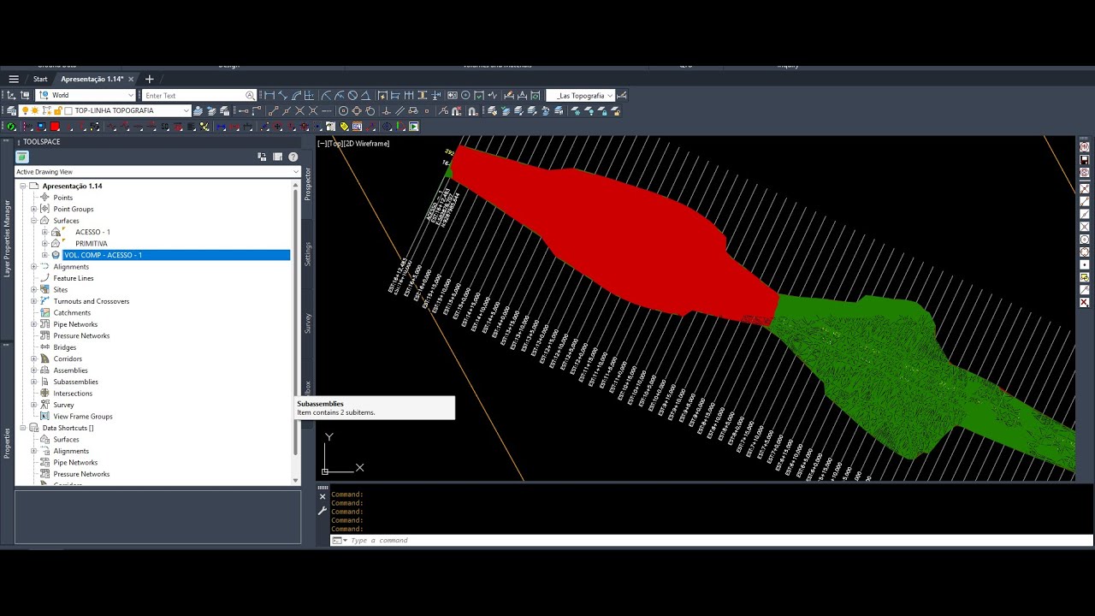Toggle the layer freeze sun icon

[34, 110]
